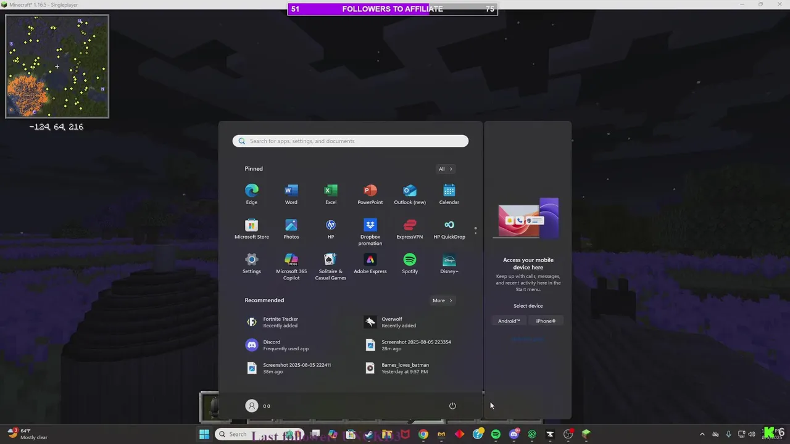The image size is (790, 444).
Task: Expand All apps list
Action: click(x=445, y=169)
